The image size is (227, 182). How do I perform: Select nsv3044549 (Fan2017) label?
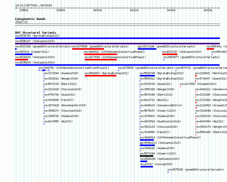click(59, 100)
